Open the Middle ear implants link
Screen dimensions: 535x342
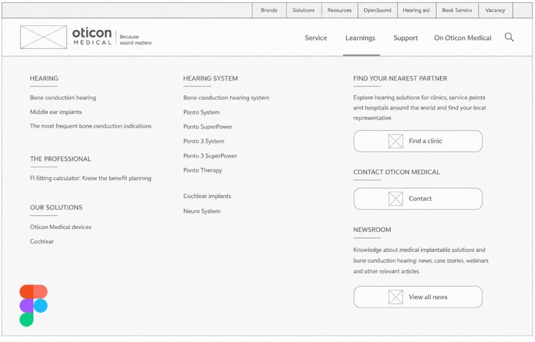(56, 112)
